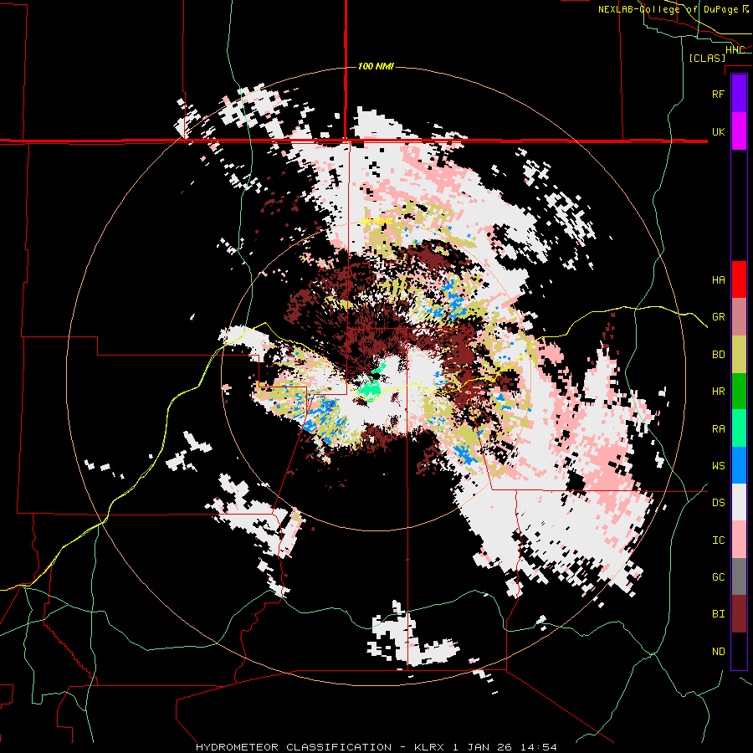Screen dimensions: 753x753
Task: Click the UK legend label
Action: tap(718, 131)
